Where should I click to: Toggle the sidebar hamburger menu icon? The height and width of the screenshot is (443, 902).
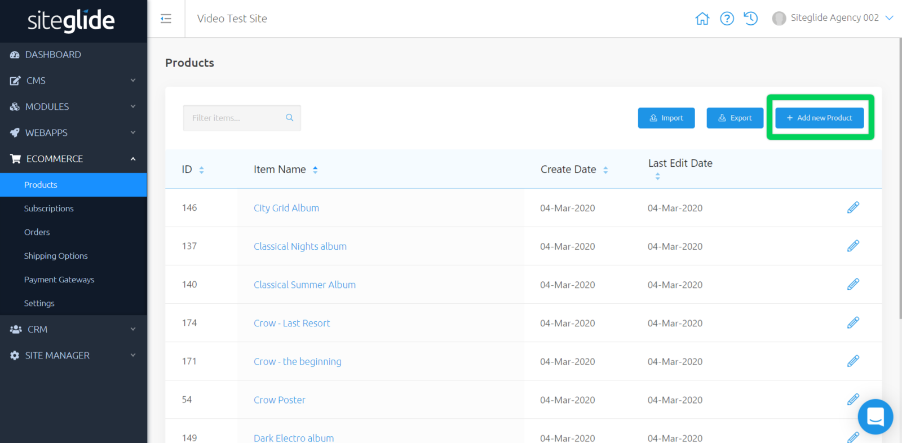click(x=166, y=19)
